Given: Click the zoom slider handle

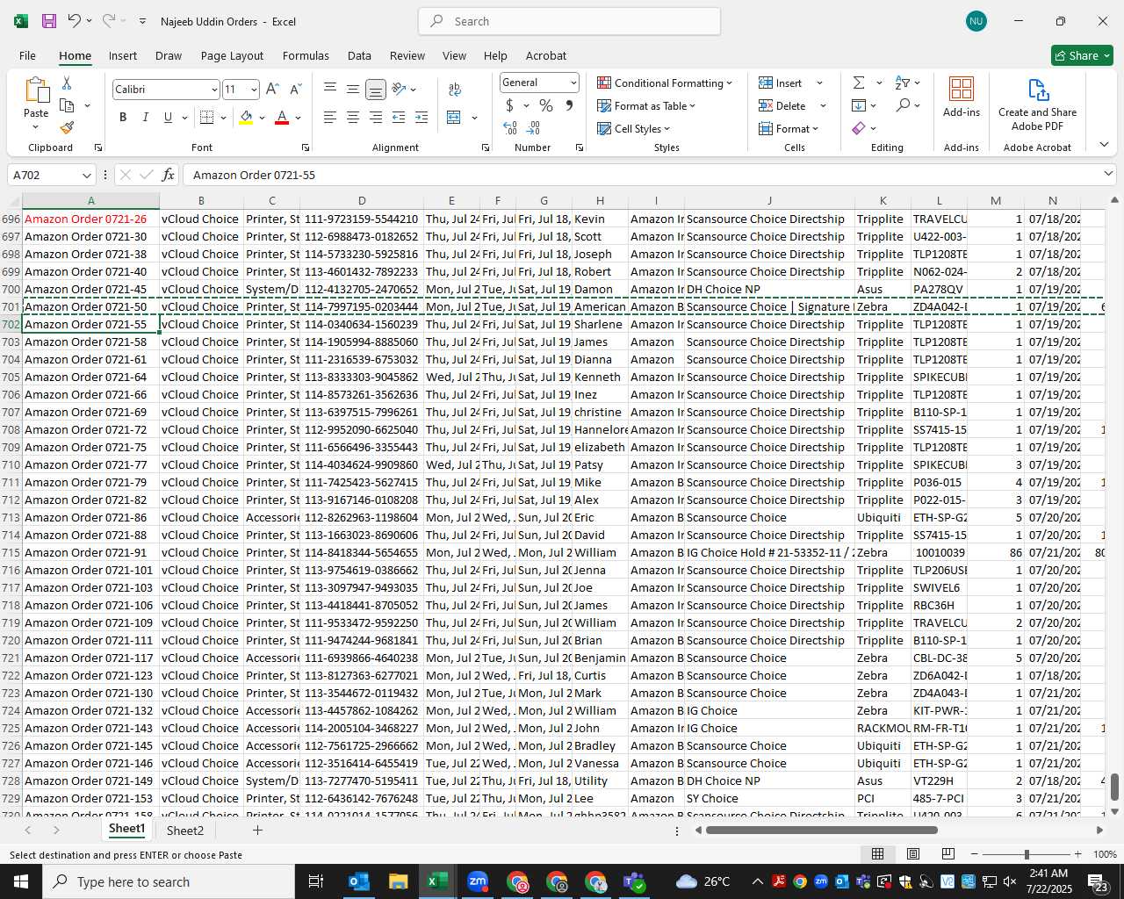Looking at the screenshot, I should pyautogui.click(x=1027, y=854).
